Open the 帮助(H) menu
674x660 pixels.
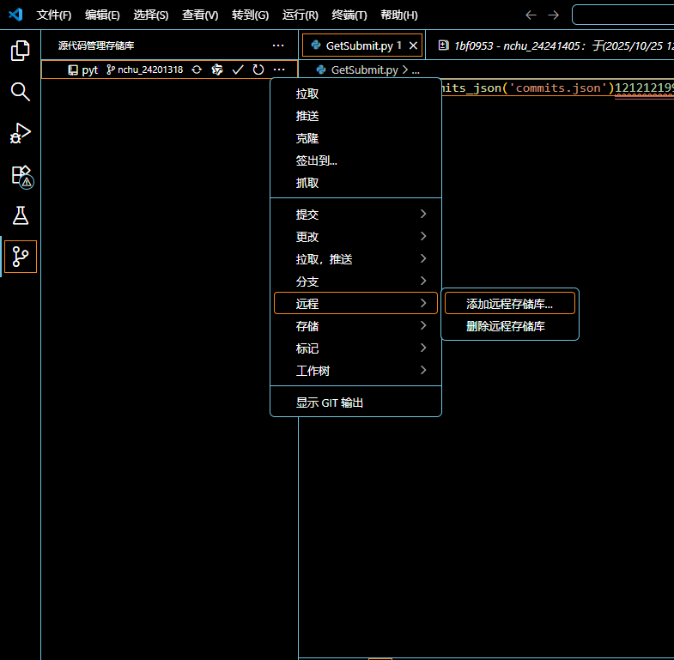399,15
